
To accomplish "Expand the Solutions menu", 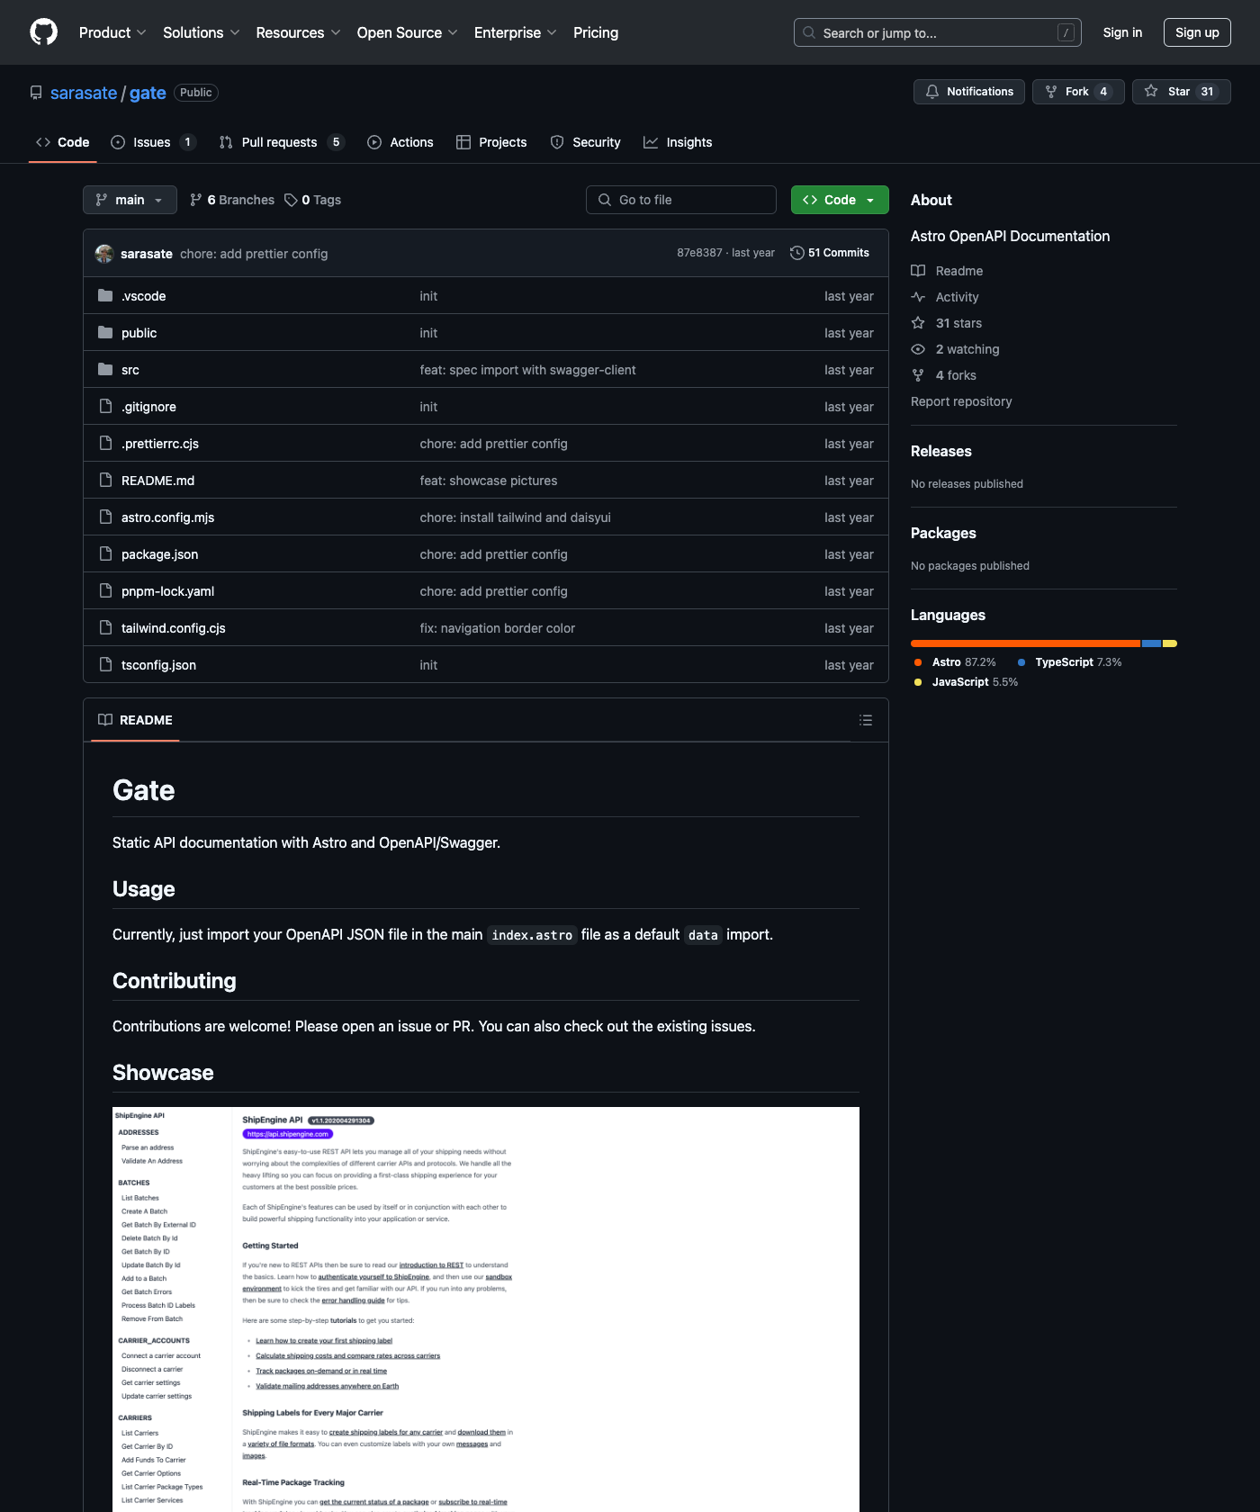I will coord(201,32).
